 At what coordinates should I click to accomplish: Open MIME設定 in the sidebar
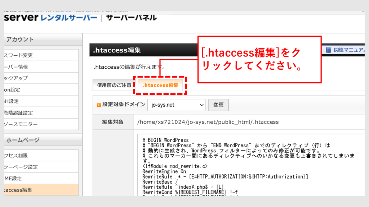[41, 178]
